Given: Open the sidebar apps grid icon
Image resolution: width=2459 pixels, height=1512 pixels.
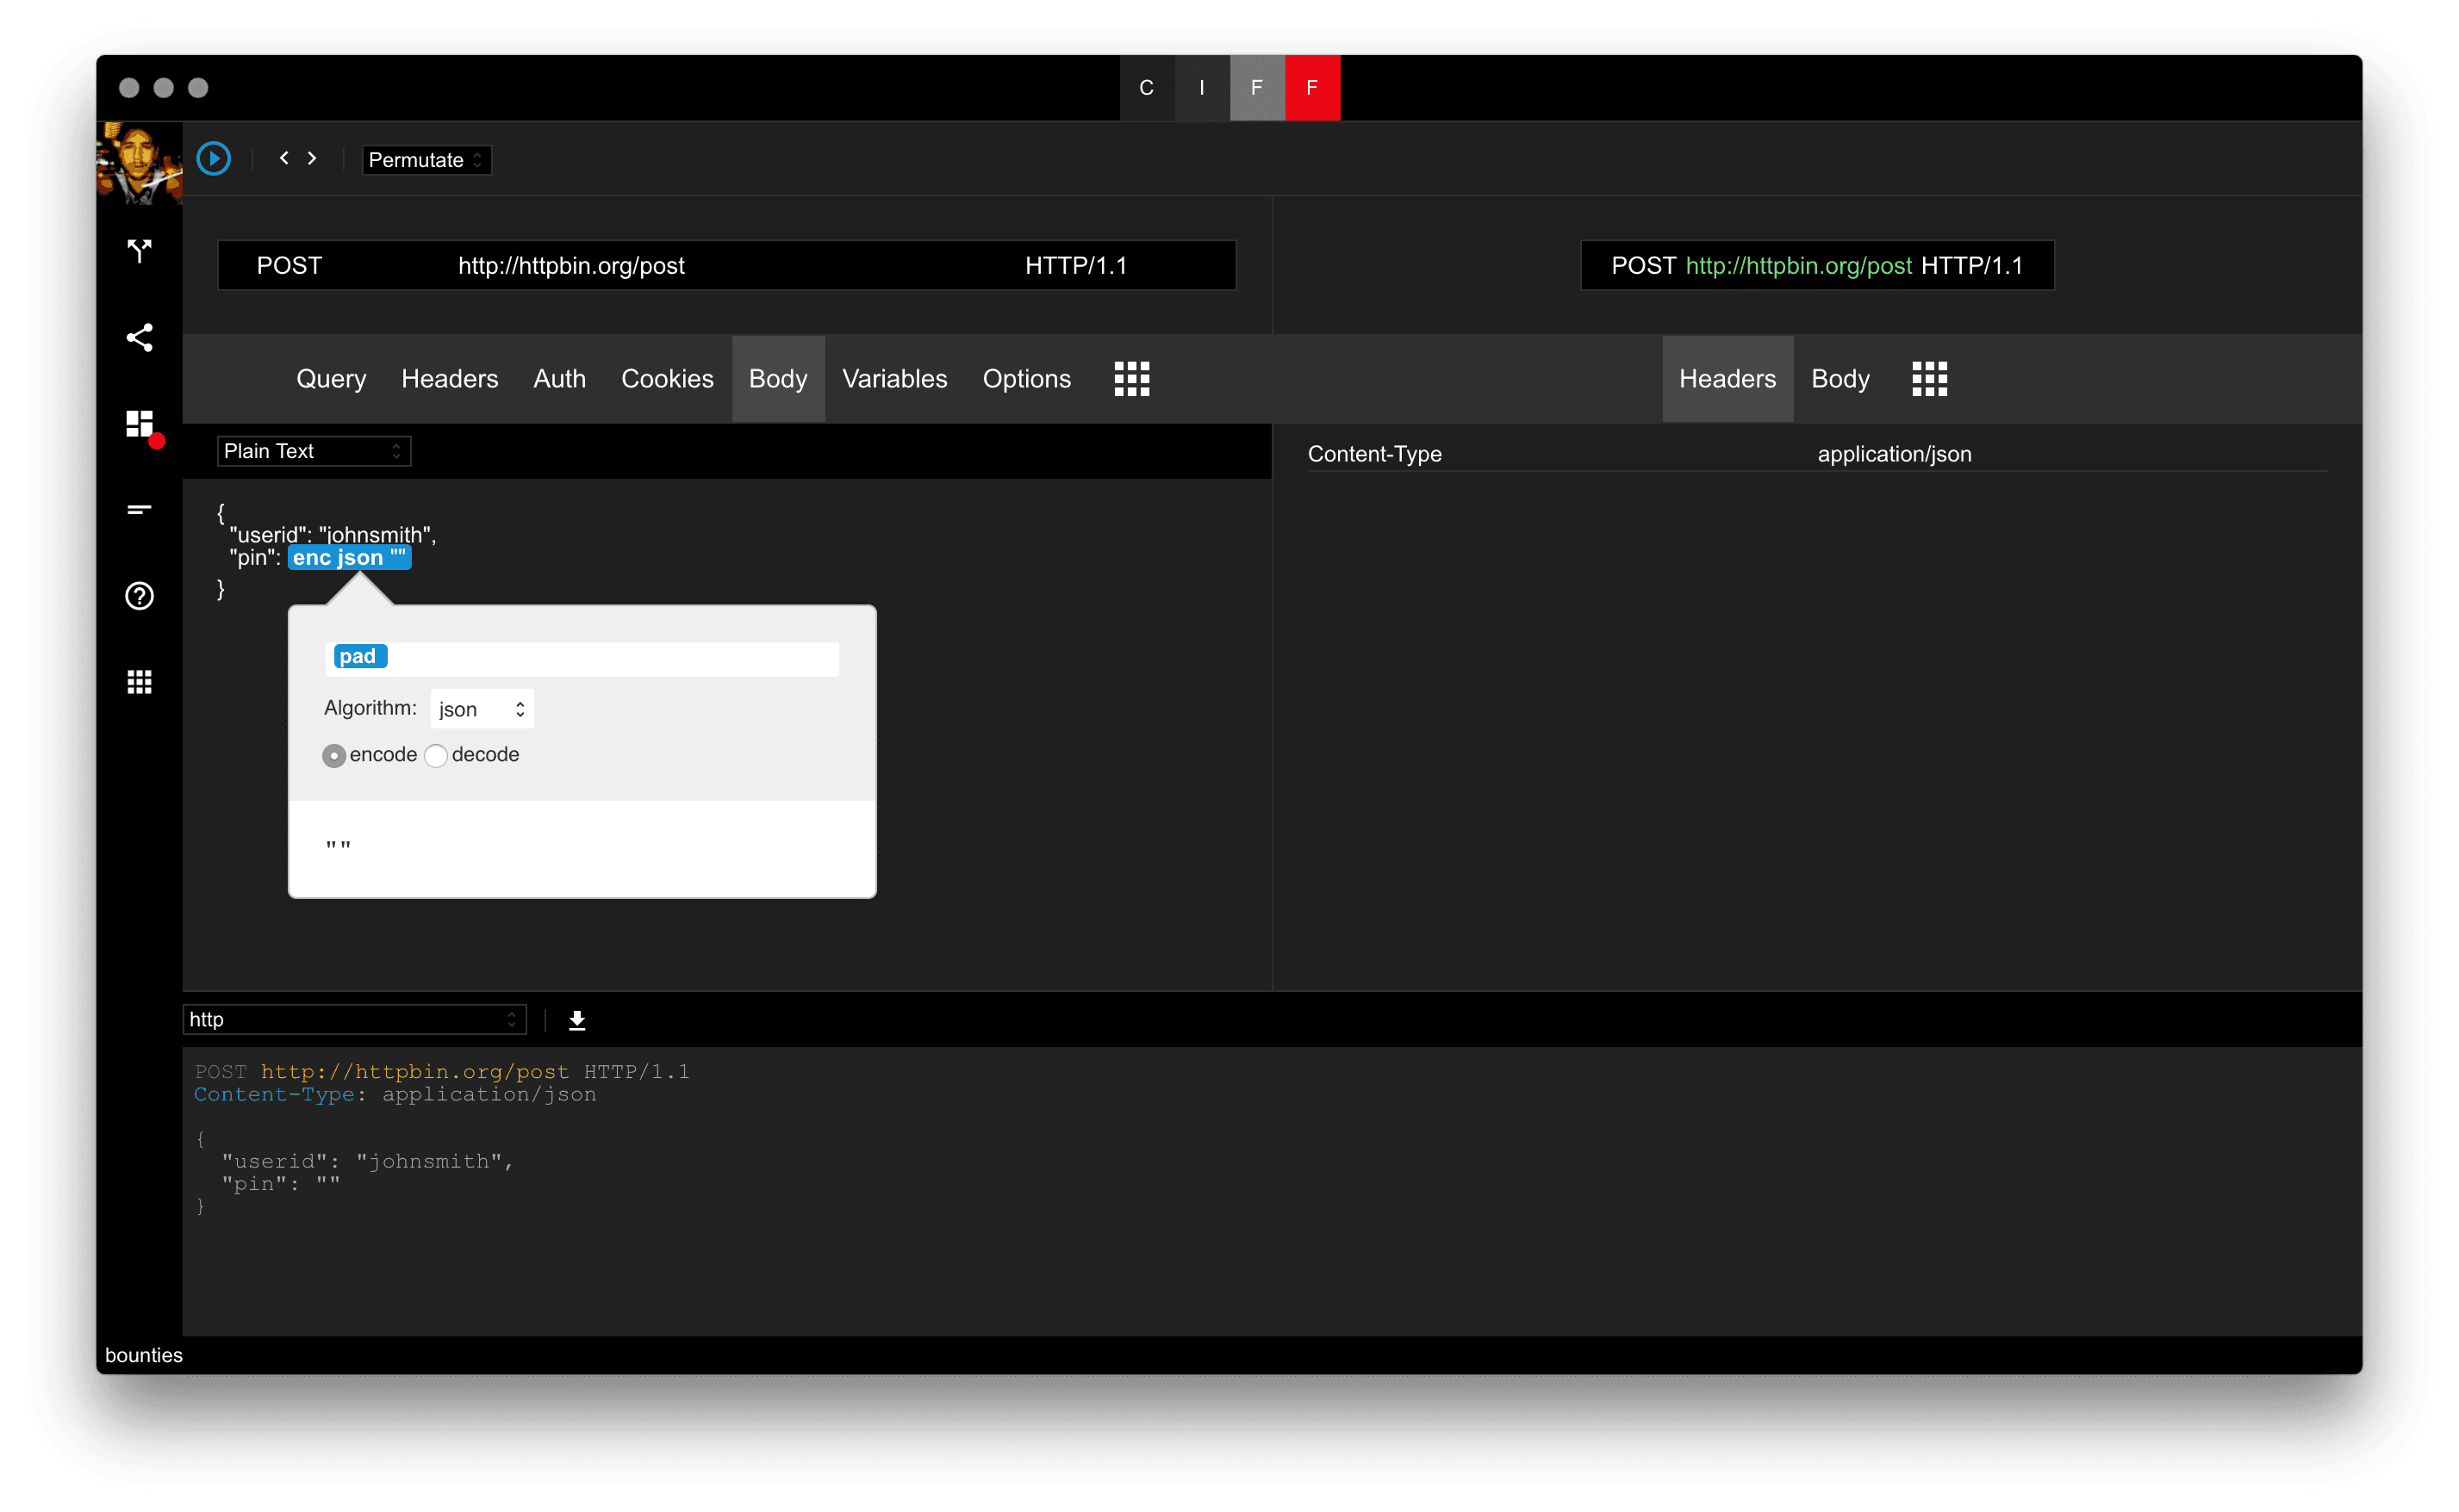Looking at the screenshot, I should pos(139,682).
